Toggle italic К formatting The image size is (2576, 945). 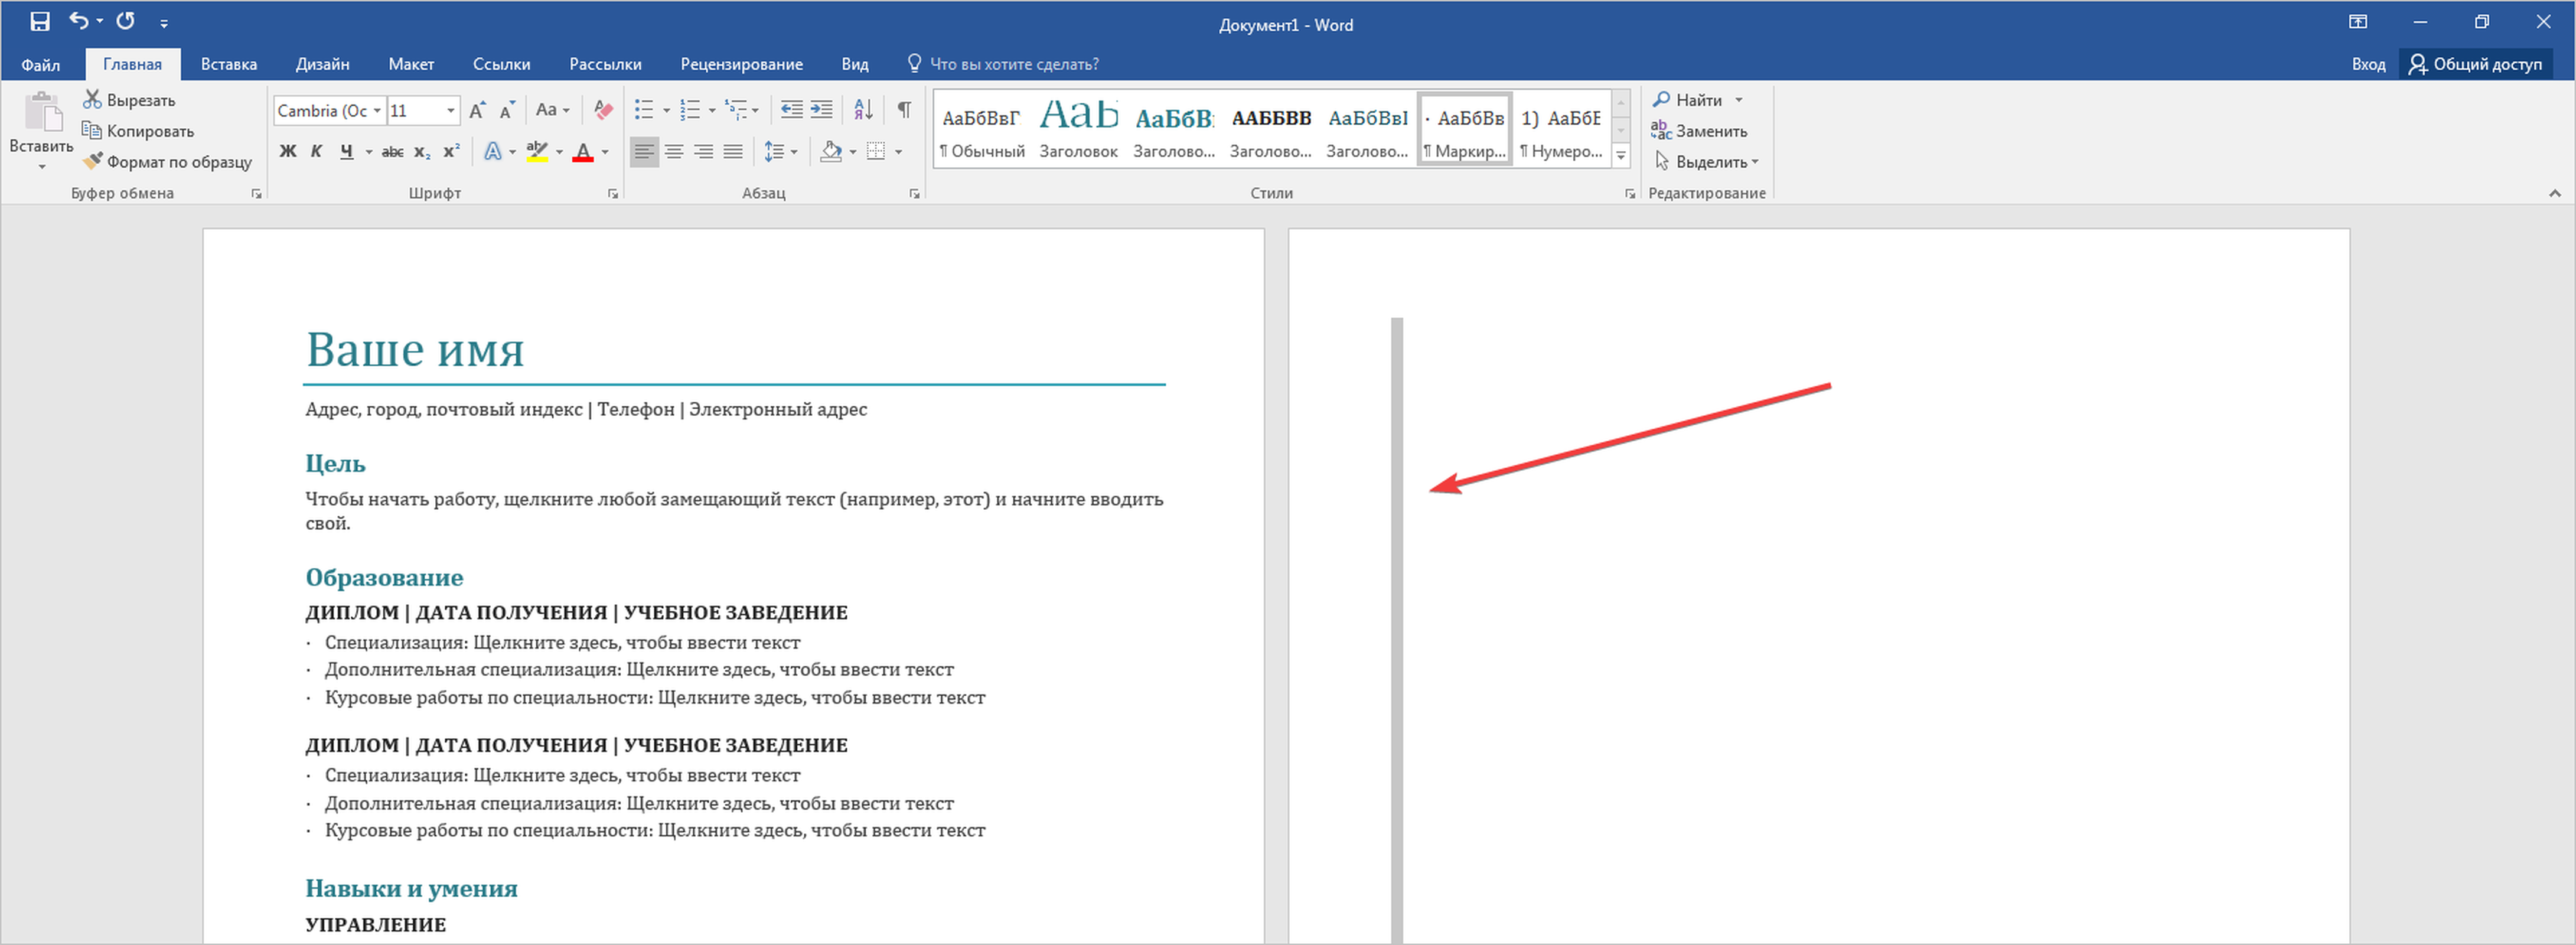(316, 152)
